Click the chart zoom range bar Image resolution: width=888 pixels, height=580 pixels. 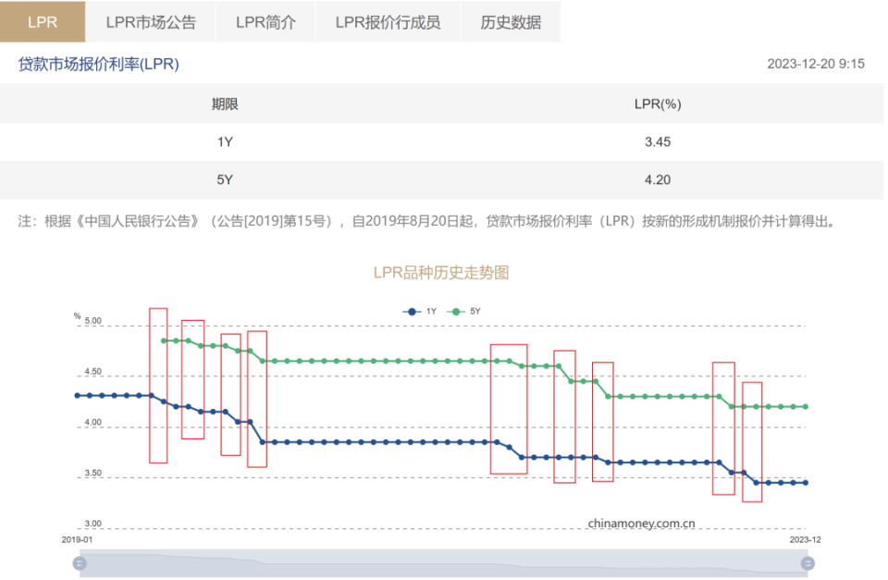click(x=443, y=563)
